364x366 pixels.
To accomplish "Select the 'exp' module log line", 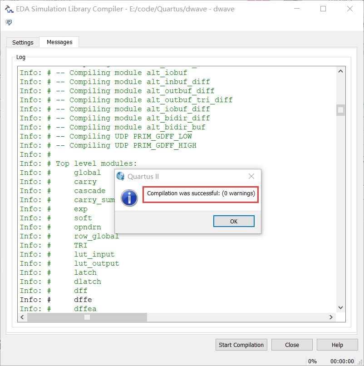I will point(54,209).
